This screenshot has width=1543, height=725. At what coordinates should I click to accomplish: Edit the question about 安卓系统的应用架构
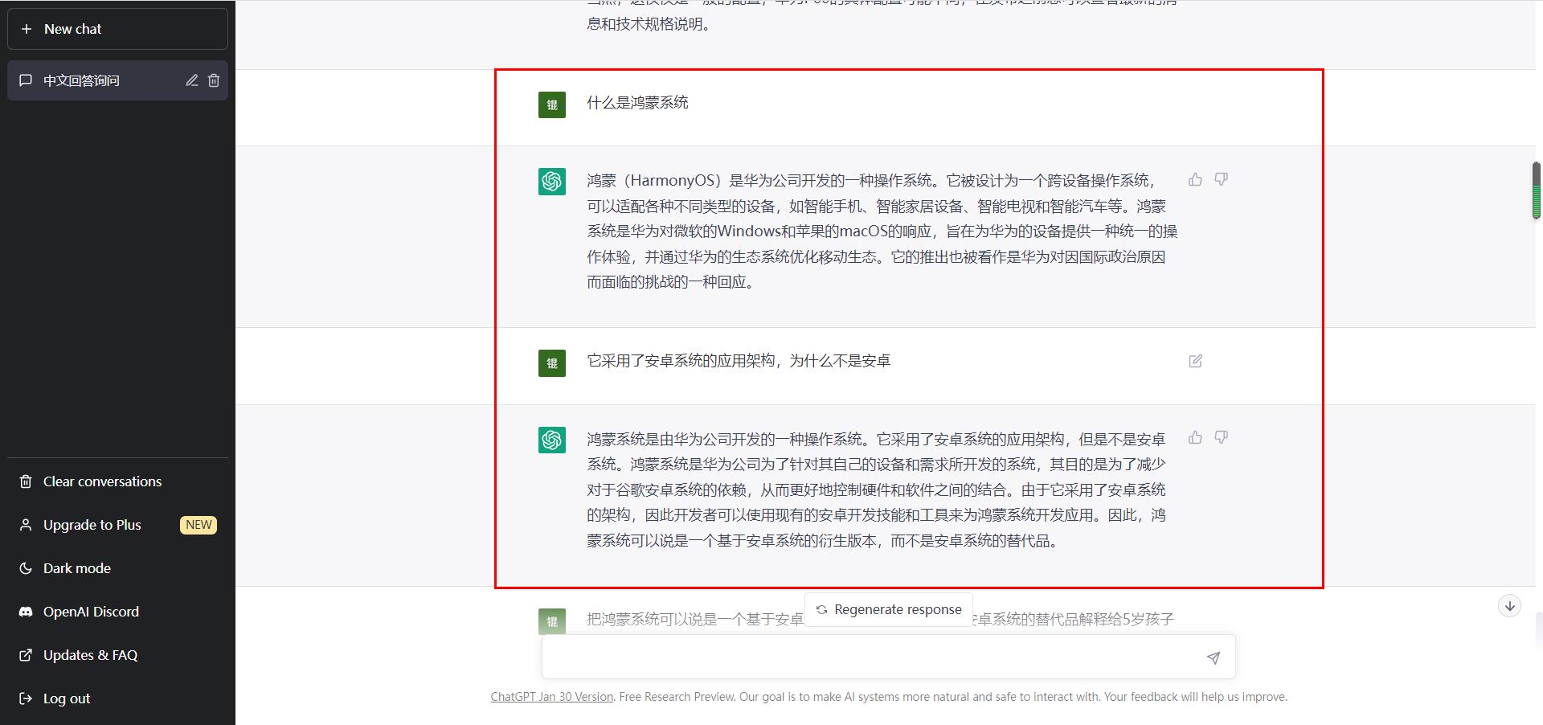pos(1195,362)
